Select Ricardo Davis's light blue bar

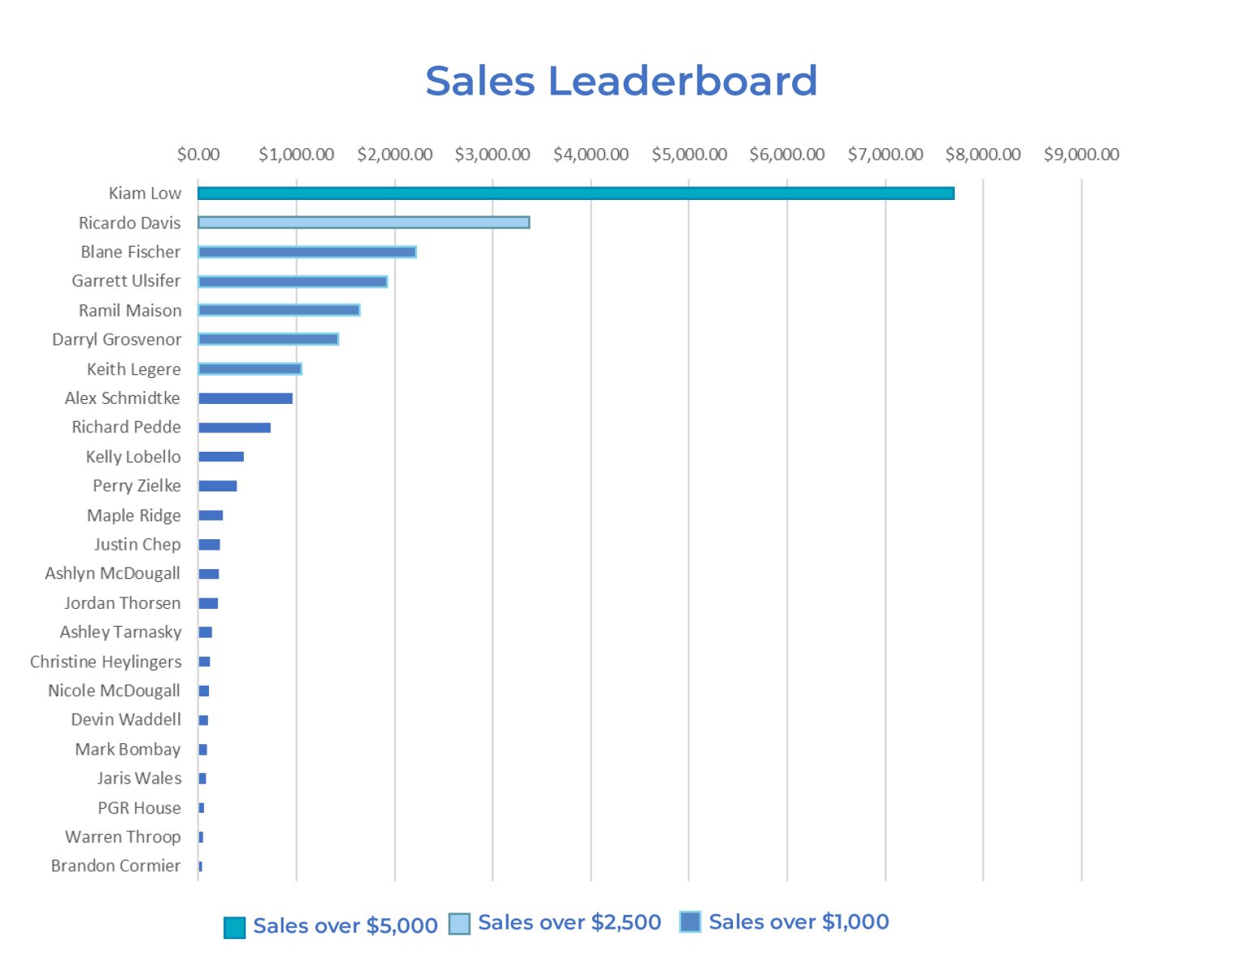coord(364,223)
